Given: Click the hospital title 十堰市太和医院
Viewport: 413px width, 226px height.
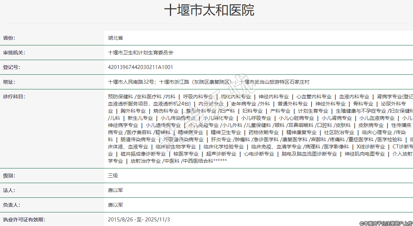Looking at the screenshot, I should [209, 10].
